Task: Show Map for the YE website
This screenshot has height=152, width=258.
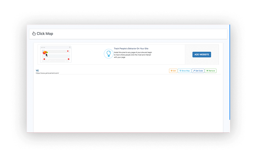Action: [x=184, y=71]
